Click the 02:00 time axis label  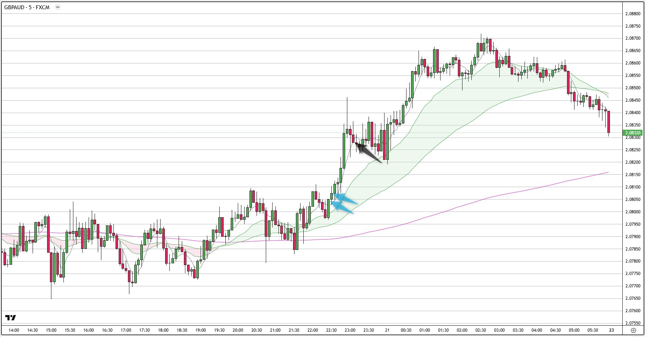click(x=462, y=330)
